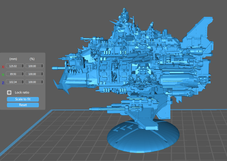
Task: Select the X size mm field
Action: pyautogui.click(x=15, y=66)
